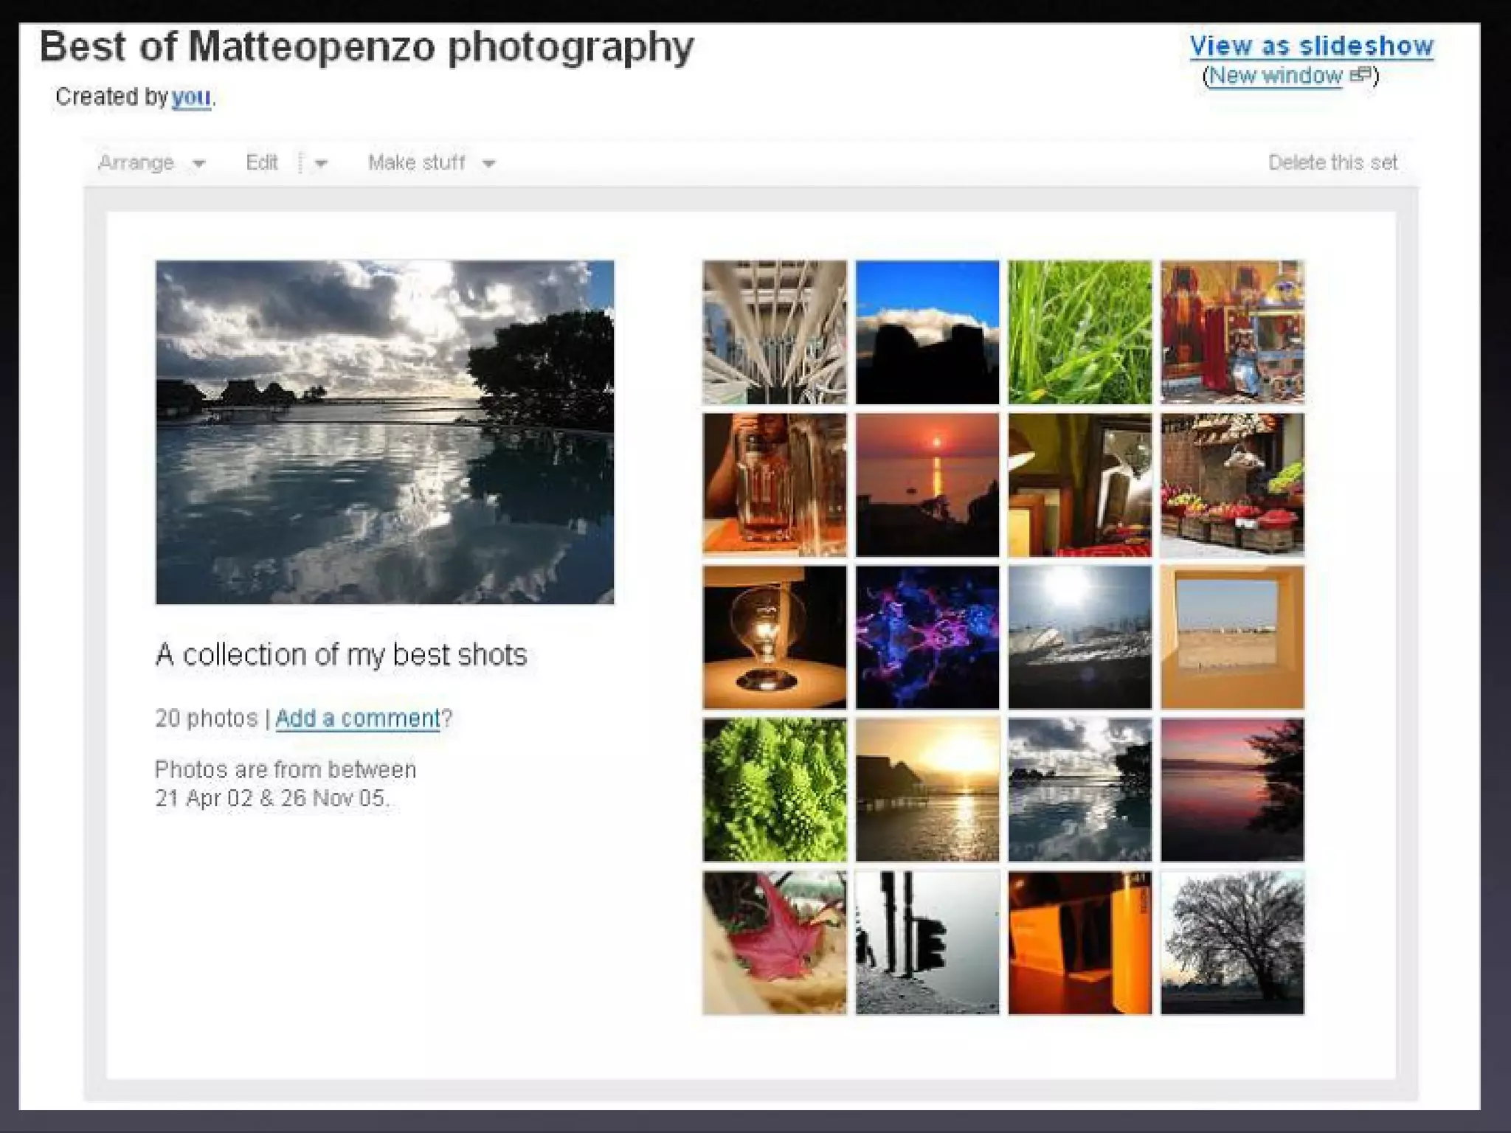Click View as slideshow link
This screenshot has width=1511, height=1133.
1311,46
